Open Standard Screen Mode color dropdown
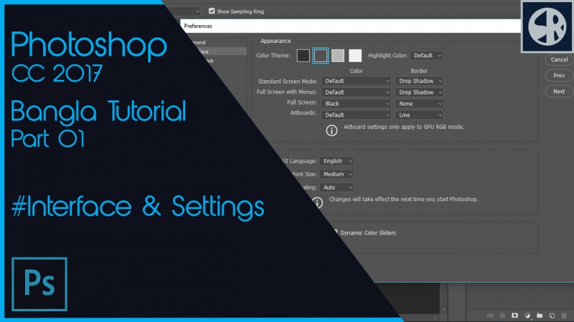 click(357, 81)
